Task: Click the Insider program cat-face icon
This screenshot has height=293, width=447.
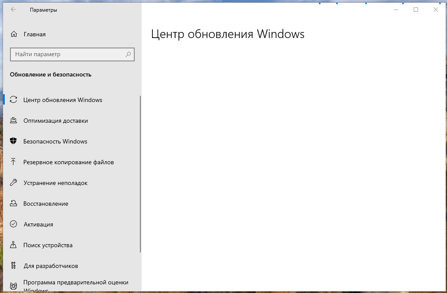Action: pos(13,286)
